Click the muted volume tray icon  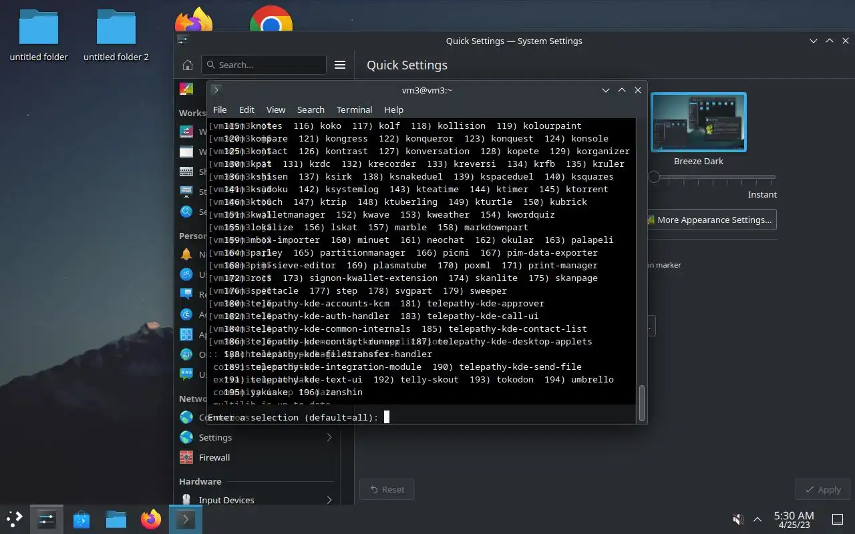738,519
